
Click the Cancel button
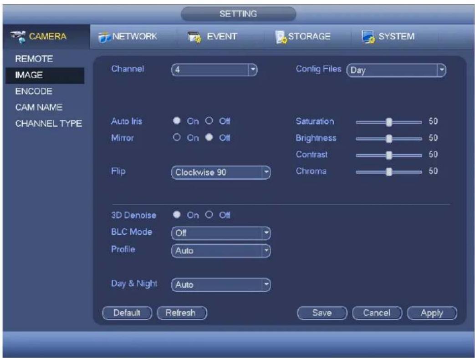coord(377,313)
